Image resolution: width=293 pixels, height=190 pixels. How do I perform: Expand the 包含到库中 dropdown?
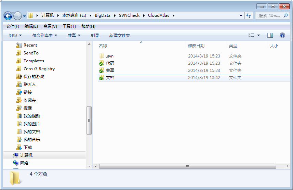pyautogui.click(x=44, y=36)
